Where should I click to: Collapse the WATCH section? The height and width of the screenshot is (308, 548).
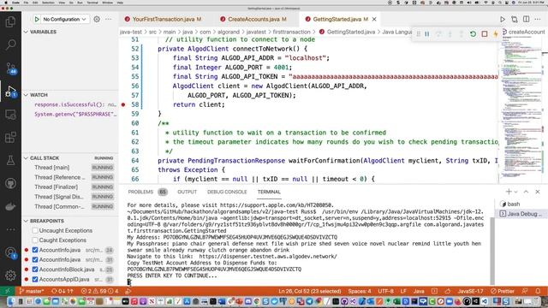click(x=70, y=95)
